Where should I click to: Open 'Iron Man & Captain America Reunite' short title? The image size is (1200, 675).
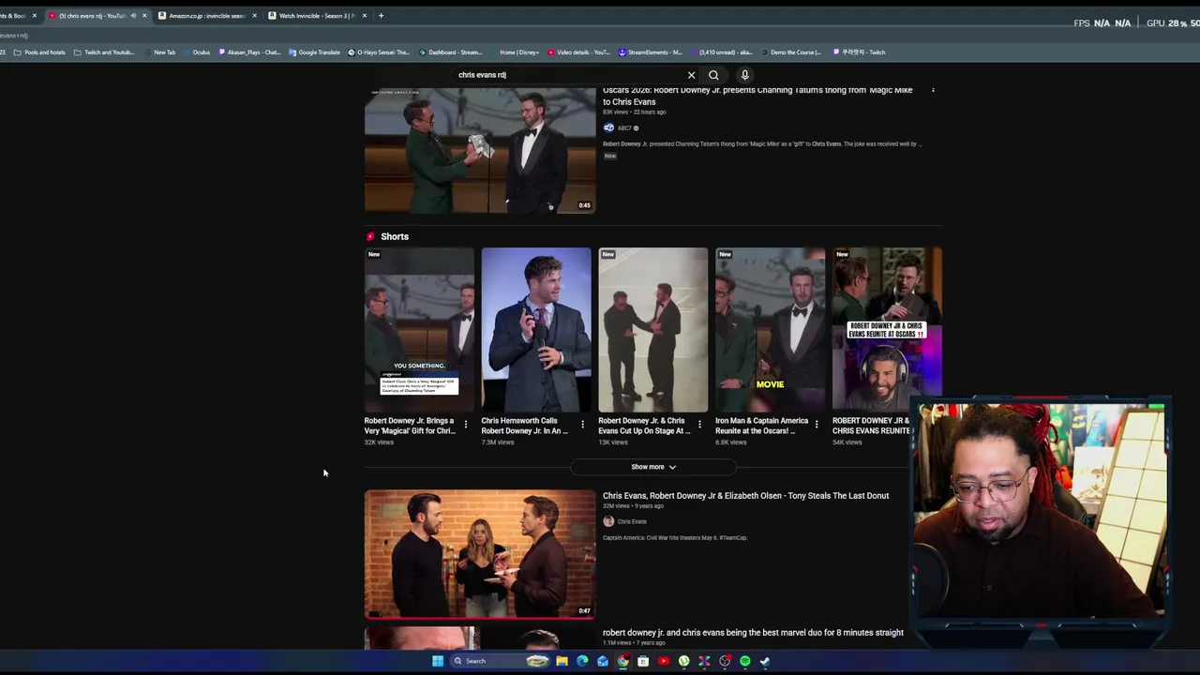coord(761,426)
